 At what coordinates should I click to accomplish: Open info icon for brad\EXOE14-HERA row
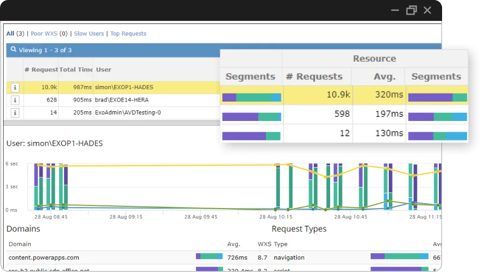coord(15,100)
